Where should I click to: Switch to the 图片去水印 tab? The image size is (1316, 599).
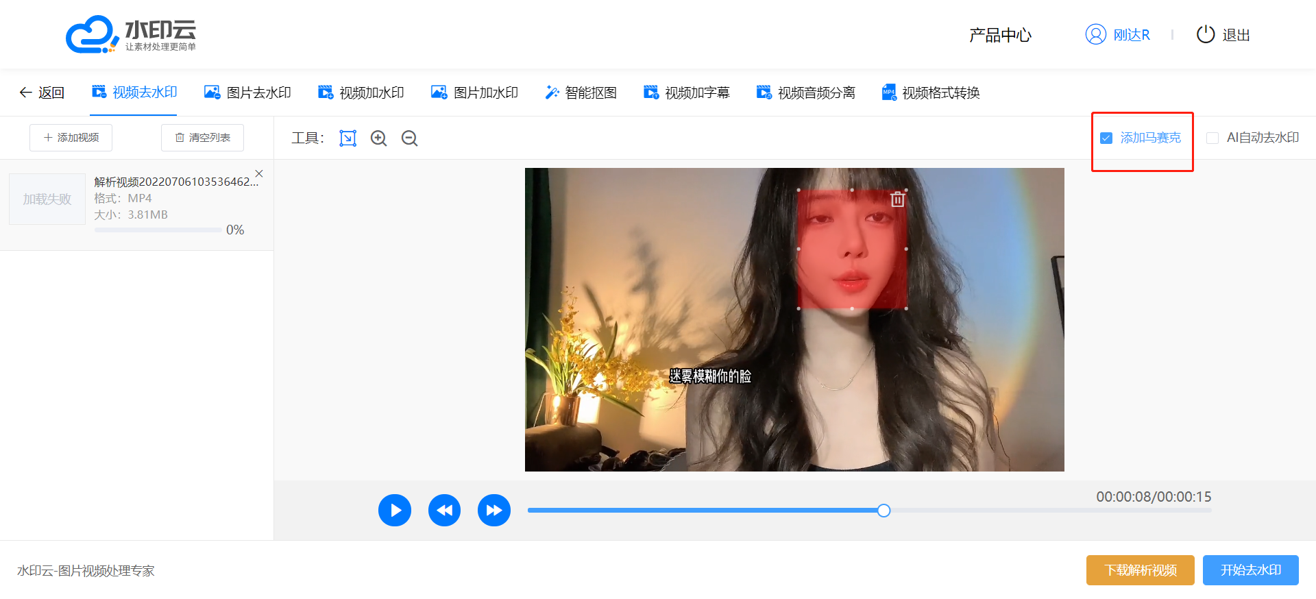pos(247,93)
